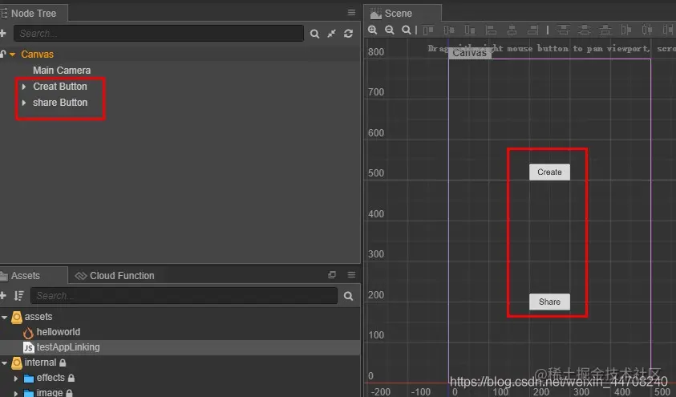Align selected nodes to top edge

pos(428,30)
